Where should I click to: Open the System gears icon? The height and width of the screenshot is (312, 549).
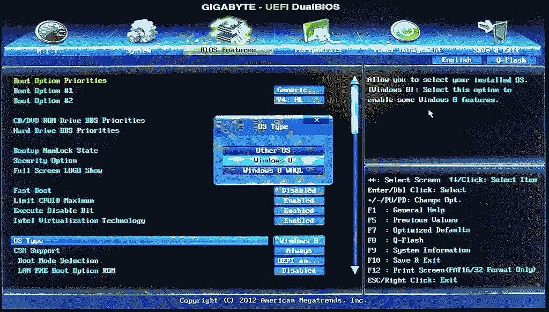point(142,31)
